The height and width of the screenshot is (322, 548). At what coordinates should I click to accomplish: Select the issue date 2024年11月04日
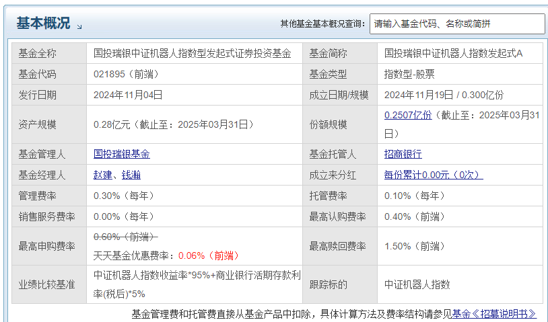click(128, 95)
